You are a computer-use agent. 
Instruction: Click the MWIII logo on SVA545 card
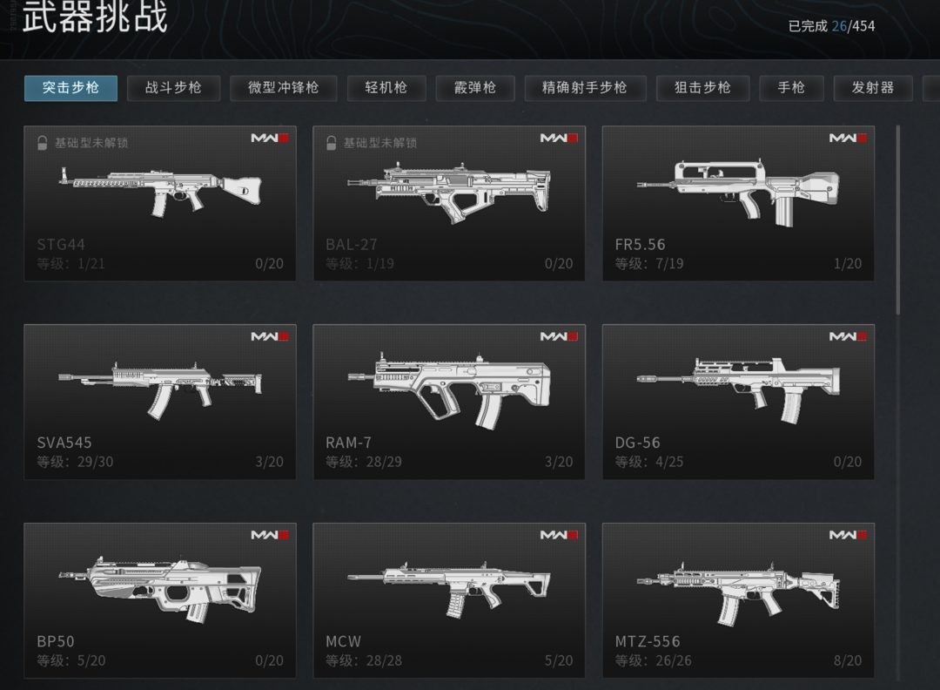[270, 336]
